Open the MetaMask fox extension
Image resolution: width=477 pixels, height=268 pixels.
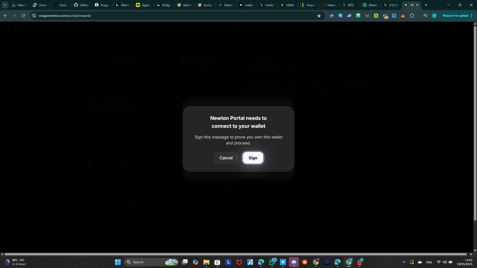pos(402,15)
